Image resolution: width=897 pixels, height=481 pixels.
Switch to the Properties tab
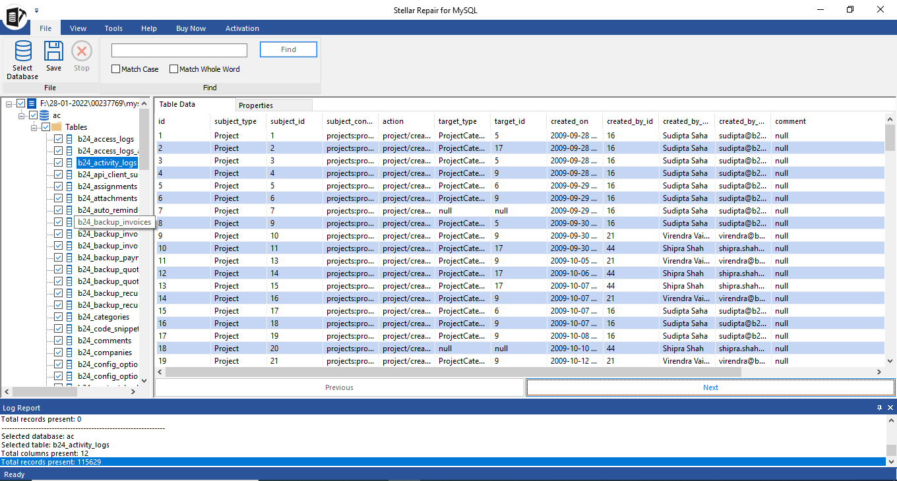256,105
